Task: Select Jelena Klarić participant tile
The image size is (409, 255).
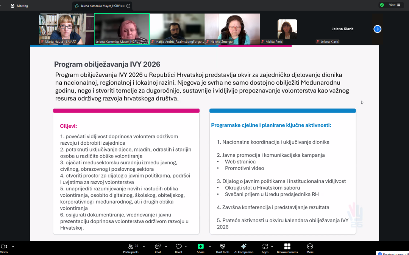Action: (x=342, y=29)
